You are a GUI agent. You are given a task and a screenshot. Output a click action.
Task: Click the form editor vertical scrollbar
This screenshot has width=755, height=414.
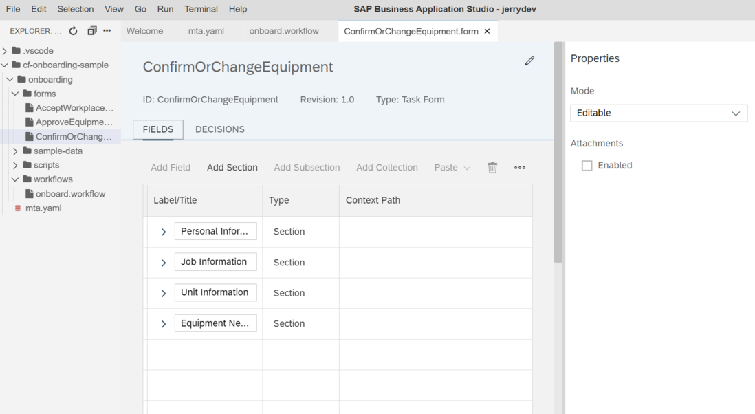tap(558, 152)
